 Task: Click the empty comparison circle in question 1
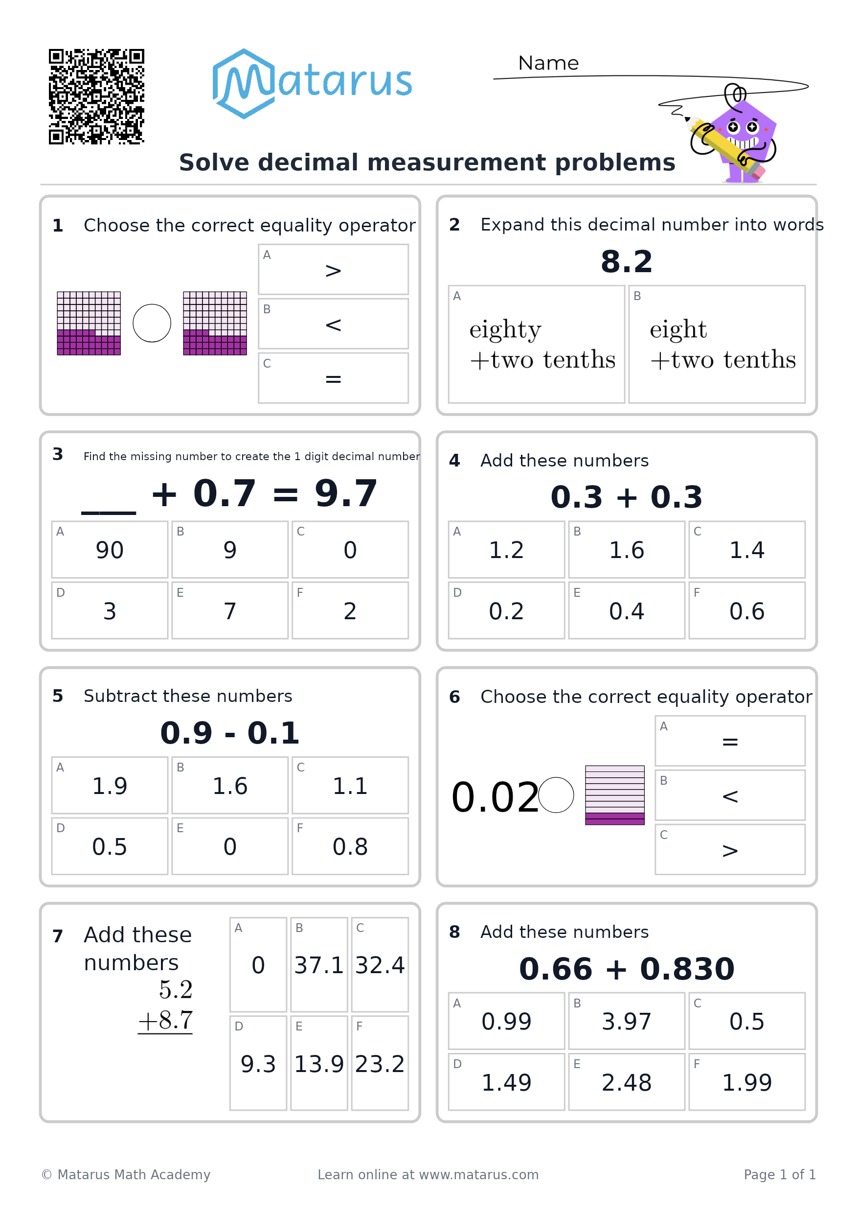(x=152, y=323)
